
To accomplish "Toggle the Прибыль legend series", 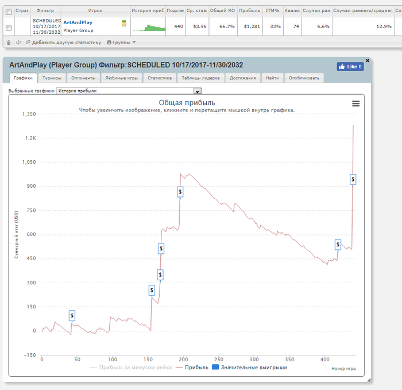I will [192, 368].
